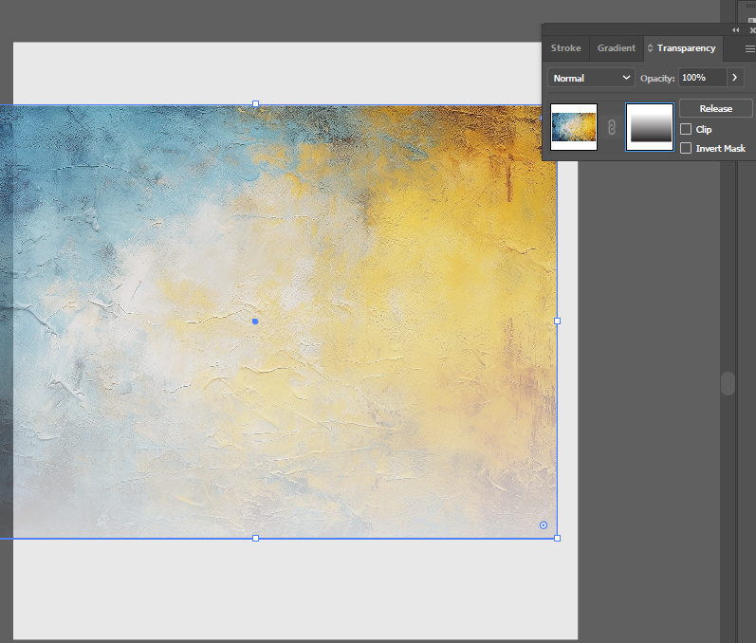
Task: Click the circular widget near image's bottom-right corner
Action: pyautogui.click(x=544, y=524)
